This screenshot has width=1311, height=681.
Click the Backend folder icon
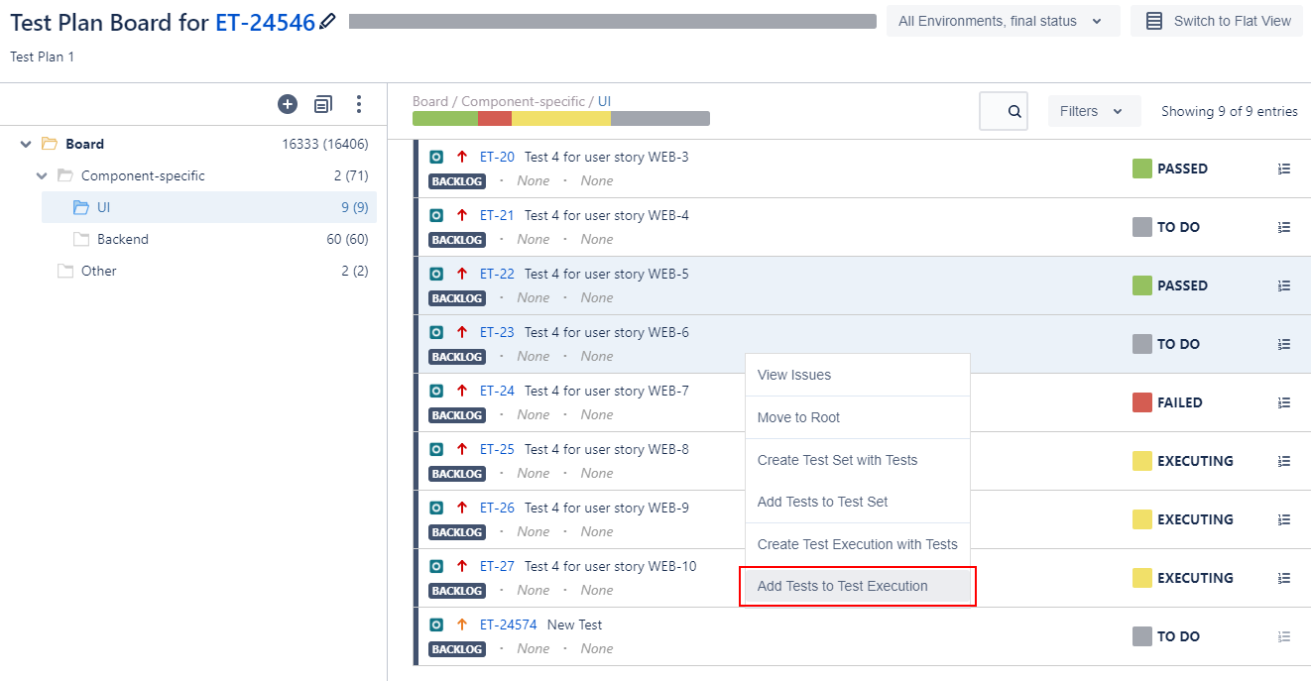[x=81, y=239]
